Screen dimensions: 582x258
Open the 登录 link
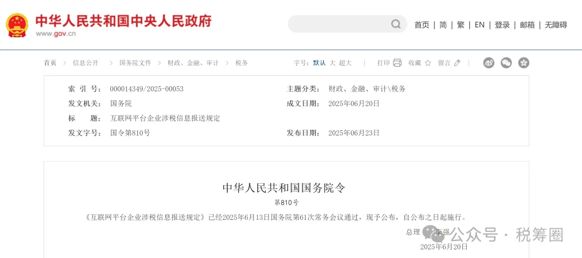click(502, 25)
